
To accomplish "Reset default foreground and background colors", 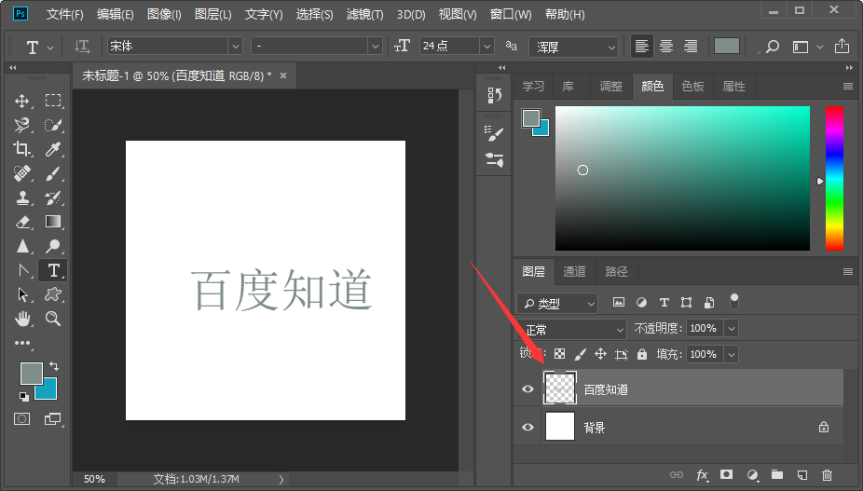I will coord(23,396).
